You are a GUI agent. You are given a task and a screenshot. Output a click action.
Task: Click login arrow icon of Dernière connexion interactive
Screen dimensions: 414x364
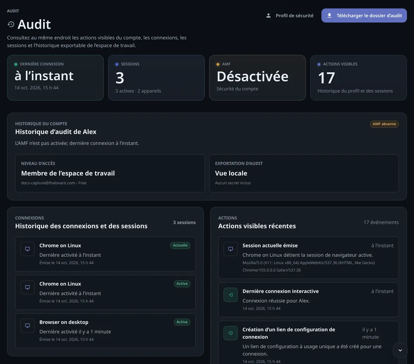click(231, 295)
